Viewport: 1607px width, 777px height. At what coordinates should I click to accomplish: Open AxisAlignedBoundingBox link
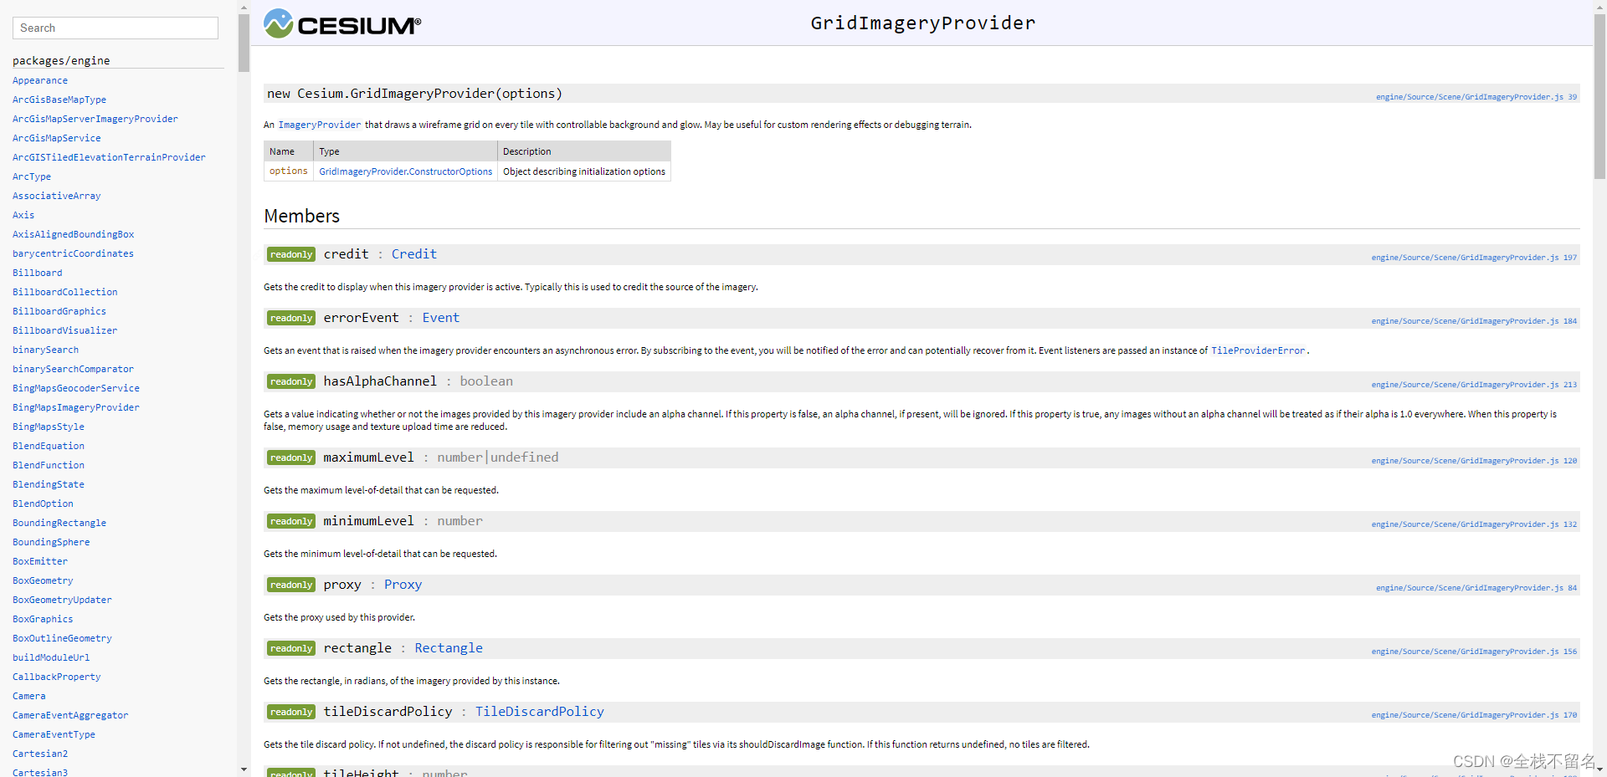coord(74,234)
